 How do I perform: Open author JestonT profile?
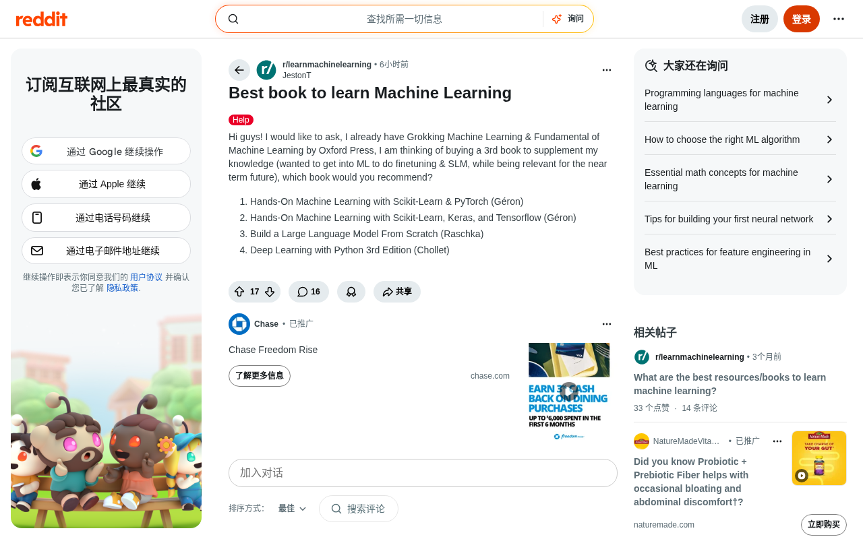click(297, 75)
